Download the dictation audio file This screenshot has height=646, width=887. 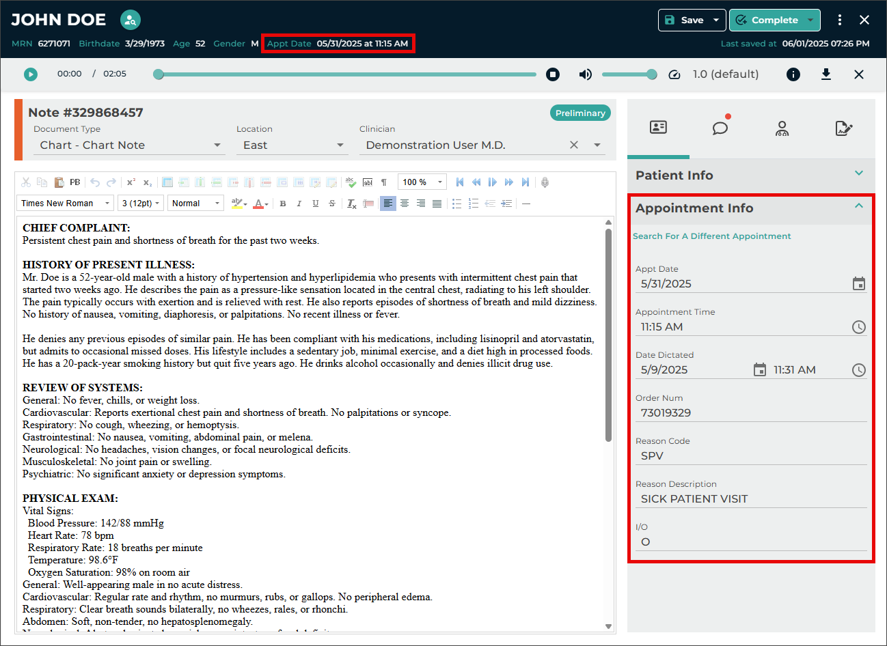(x=825, y=74)
